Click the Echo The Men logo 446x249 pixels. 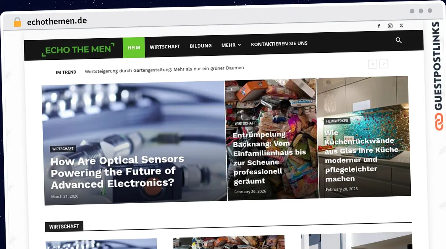pos(78,49)
